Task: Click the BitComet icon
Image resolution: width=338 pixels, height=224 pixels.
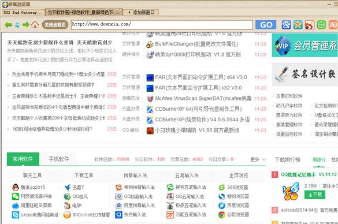Action: click(x=67, y=215)
